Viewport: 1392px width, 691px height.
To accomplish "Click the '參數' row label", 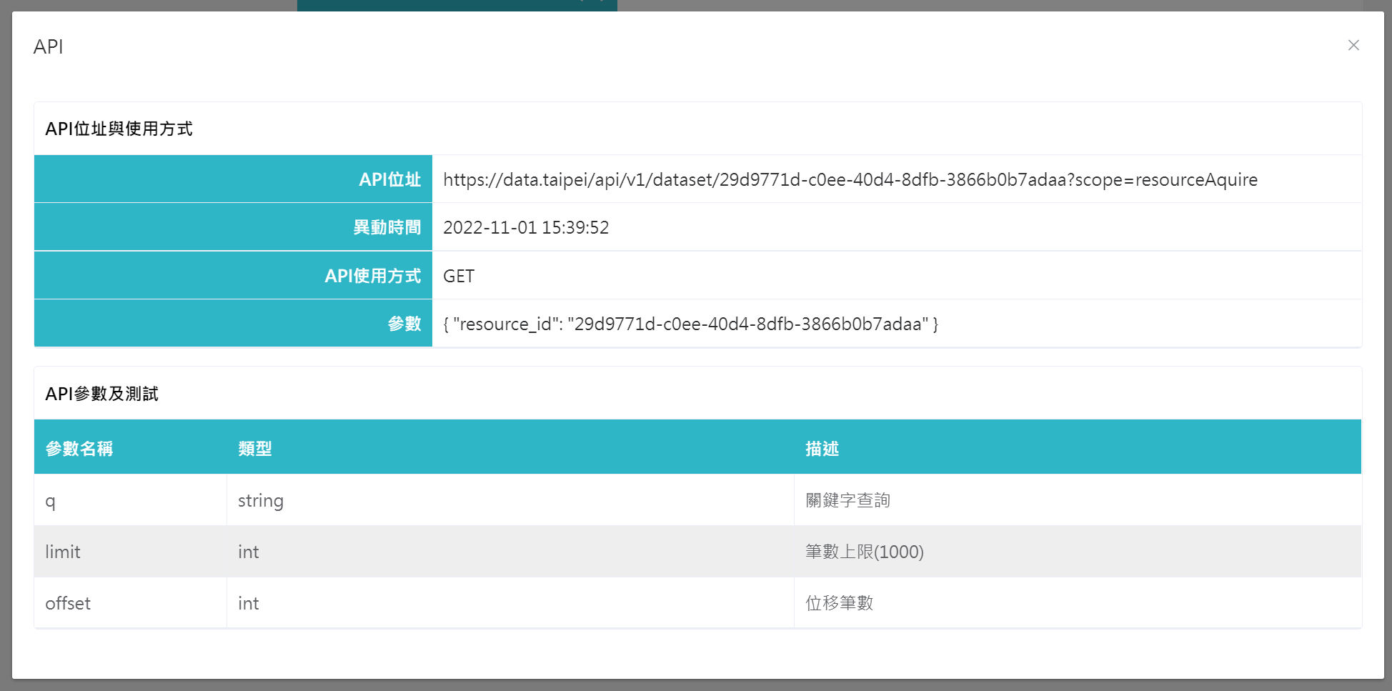I will (404, 324).
